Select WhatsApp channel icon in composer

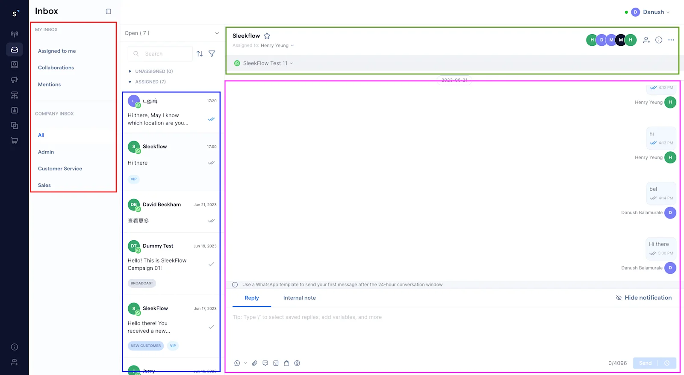pos(237,363)
